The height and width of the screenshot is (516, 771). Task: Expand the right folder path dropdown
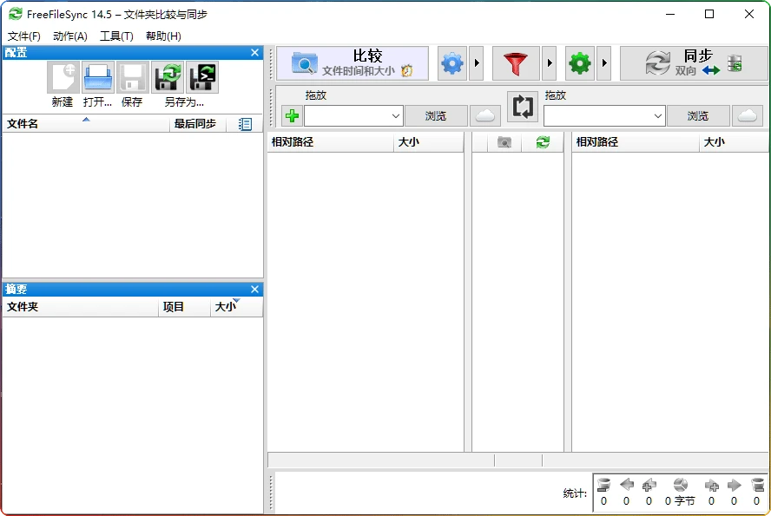pos(657,115)
